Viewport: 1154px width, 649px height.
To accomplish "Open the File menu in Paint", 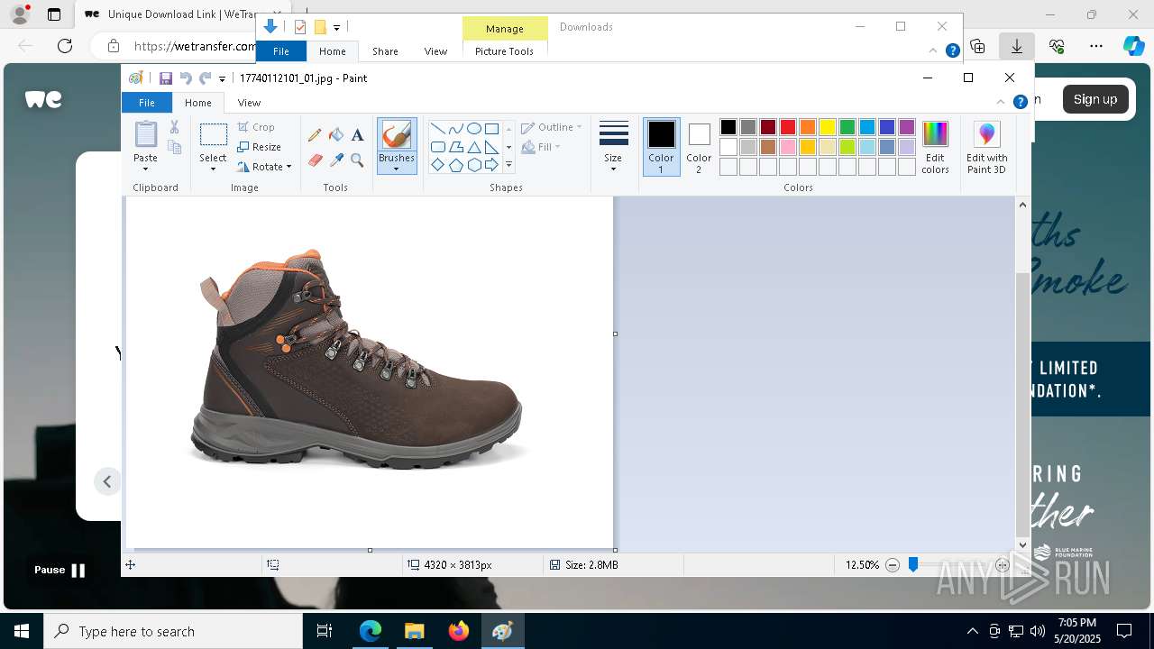I will coord(146,103).
